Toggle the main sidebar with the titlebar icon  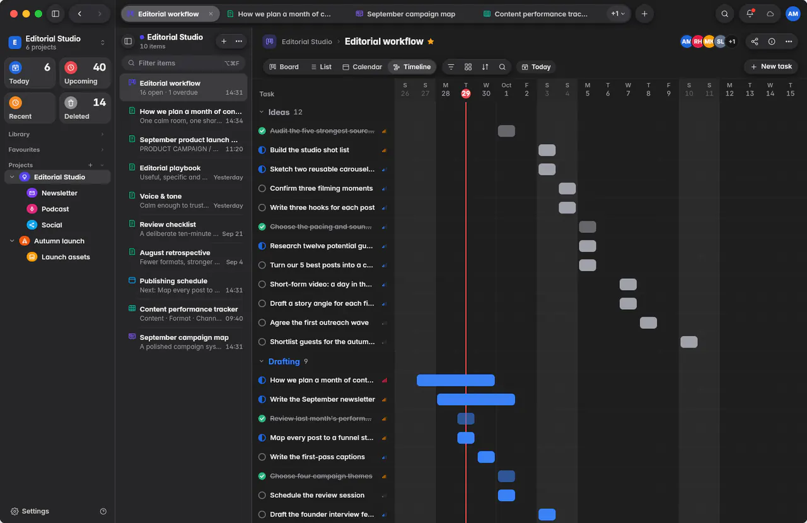(x=55, y=14)
